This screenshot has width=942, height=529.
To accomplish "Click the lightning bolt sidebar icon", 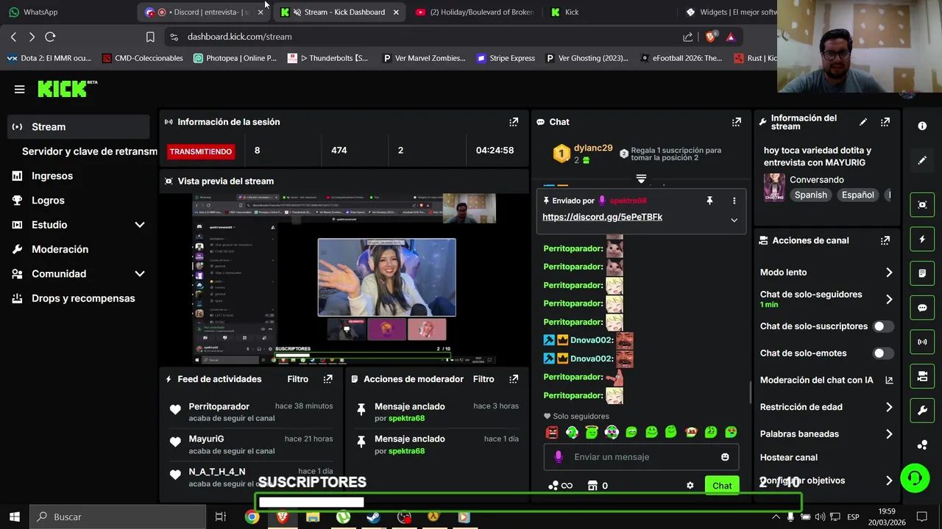I will pyautogui.click(x=922, y=239).
